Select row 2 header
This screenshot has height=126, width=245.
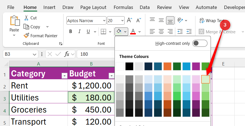[5, 85]
